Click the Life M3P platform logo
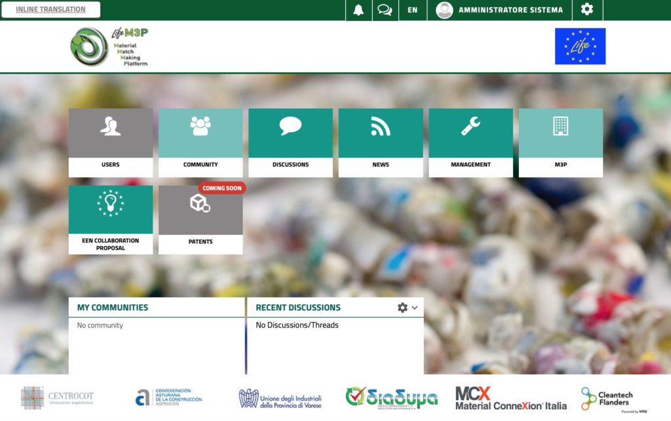Viewport: 671px width, 421px height. pos(109,46)
